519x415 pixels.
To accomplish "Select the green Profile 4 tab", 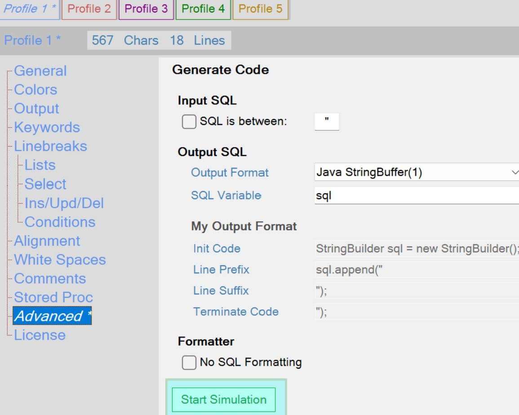I will 203,9.
